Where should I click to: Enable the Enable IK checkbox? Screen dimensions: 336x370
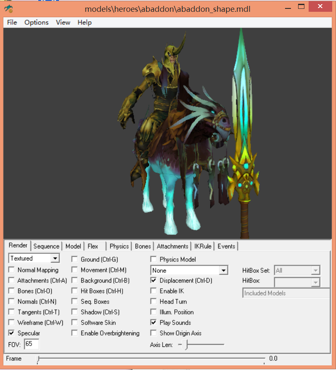[x=153, y=291]
